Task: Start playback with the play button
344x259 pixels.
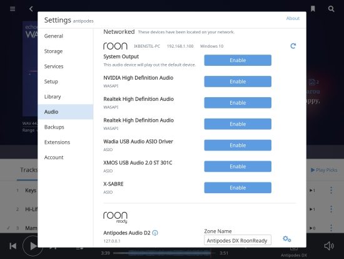Action: [33, 246]
